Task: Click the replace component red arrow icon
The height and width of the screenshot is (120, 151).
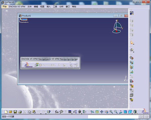Action: point(132,81)
